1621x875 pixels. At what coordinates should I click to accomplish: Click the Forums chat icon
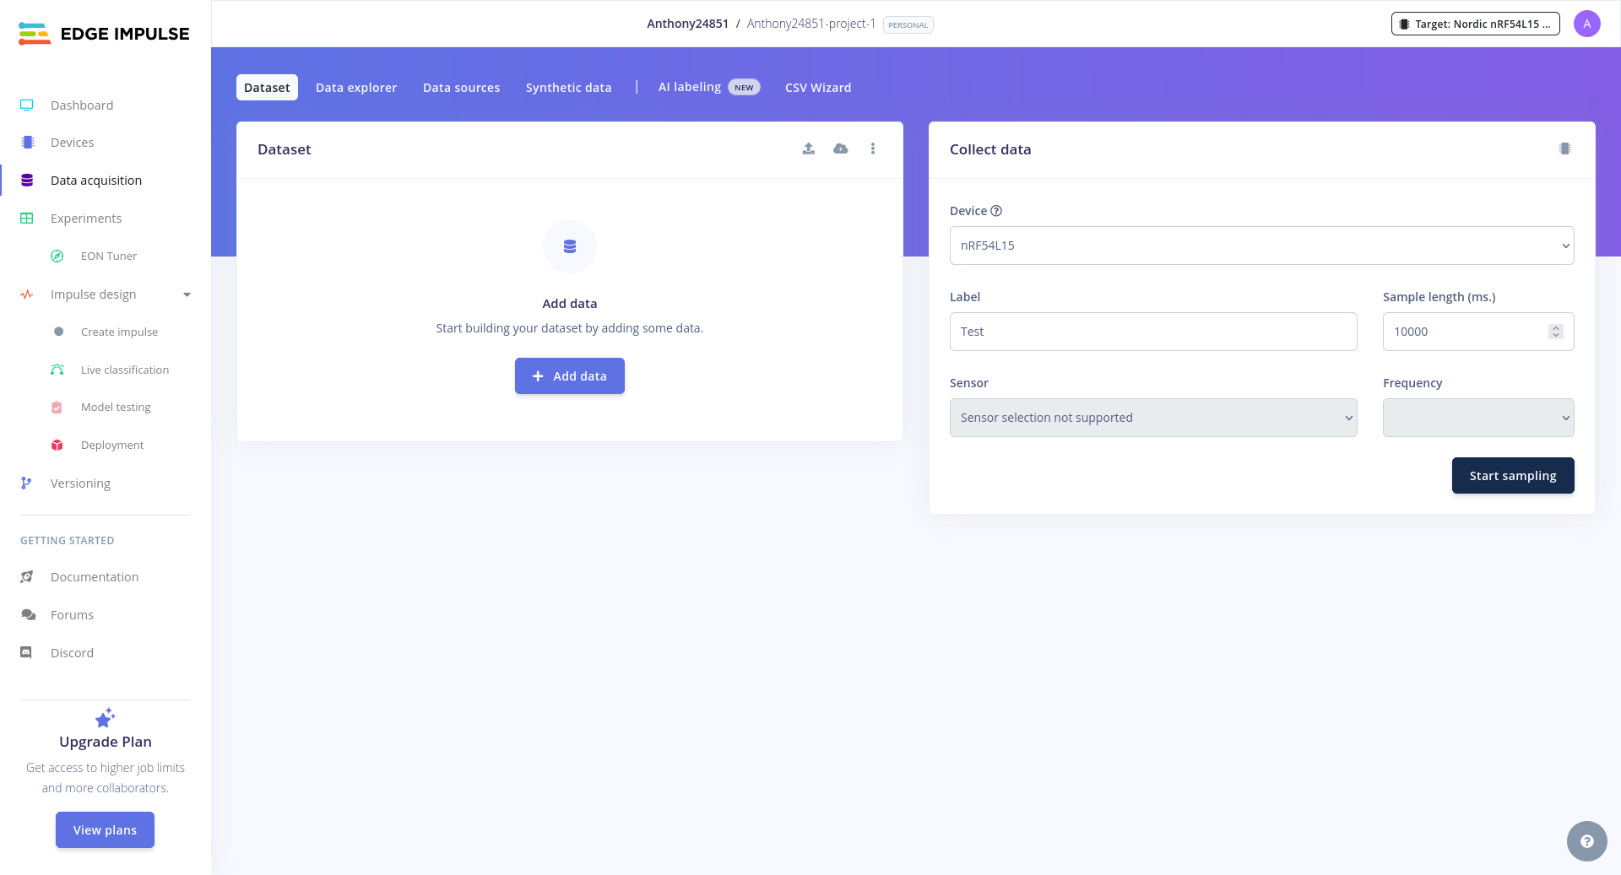click(28, 615)
